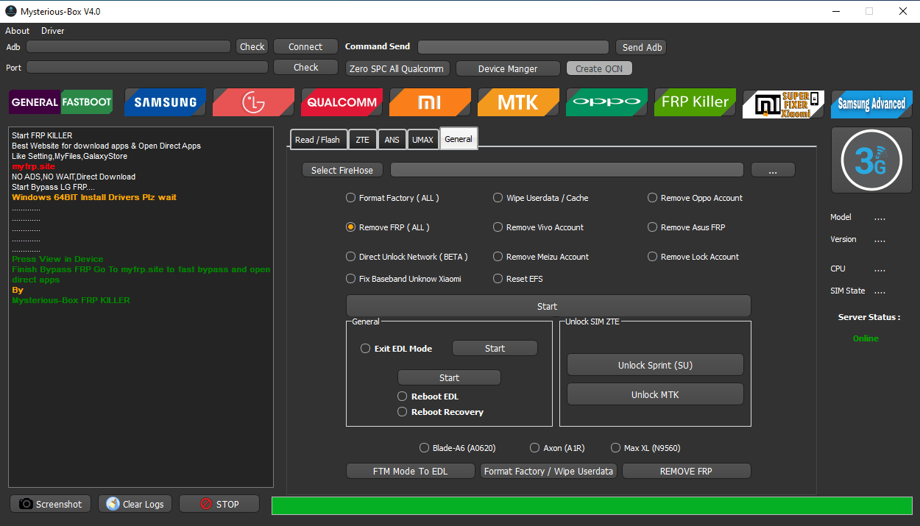Select the Remove FRP (ALL) option
This screenshot has height=526, width=920.
[350, 227]
